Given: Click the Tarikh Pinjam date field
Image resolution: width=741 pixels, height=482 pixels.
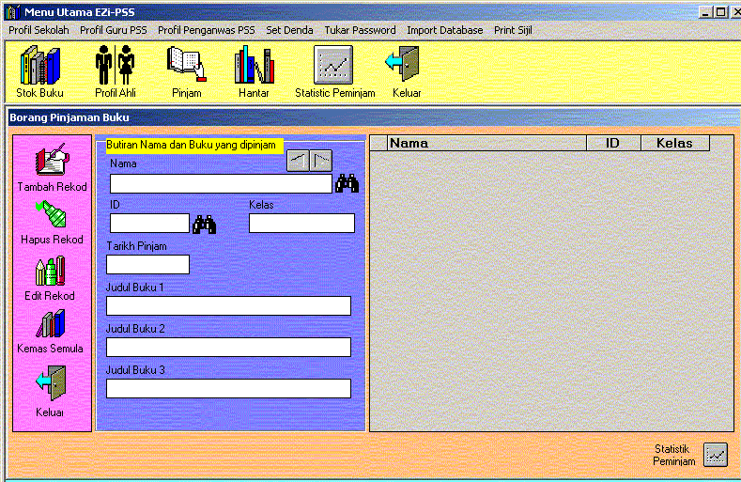Looking at the screenshot, I should coord(147,265).
